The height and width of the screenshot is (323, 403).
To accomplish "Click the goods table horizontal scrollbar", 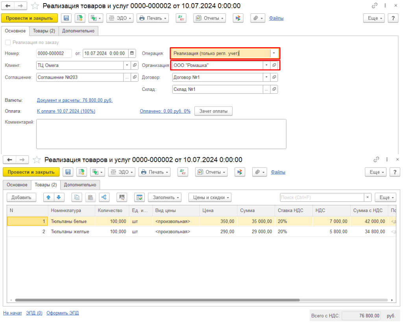I will coord(157,300).
